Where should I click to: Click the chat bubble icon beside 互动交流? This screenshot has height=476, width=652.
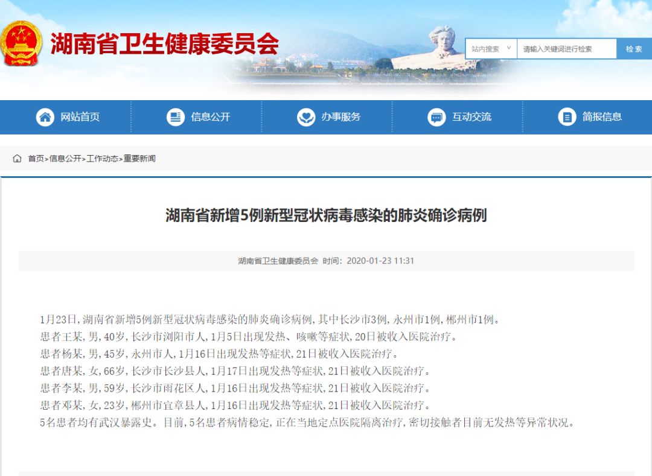tap(436, 116)
